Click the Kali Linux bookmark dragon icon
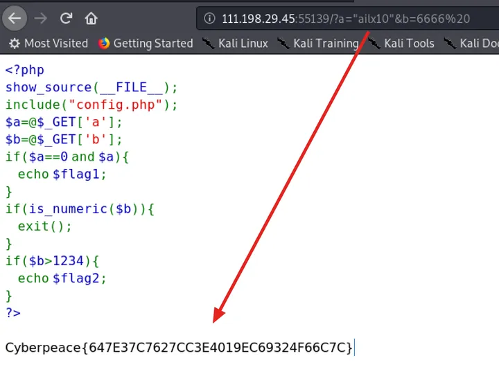499x367 pixels. click(x=209, y=43)
